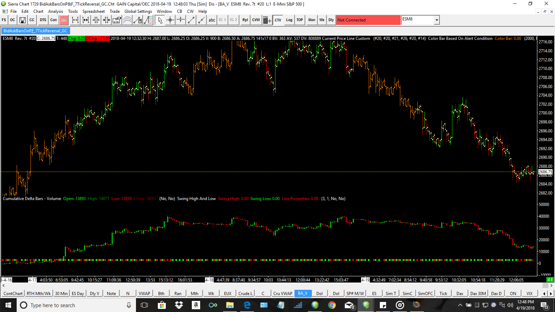The image size is (555, 312).
Task: Select the chart values crosshair tool
Action: click(170, 20)
